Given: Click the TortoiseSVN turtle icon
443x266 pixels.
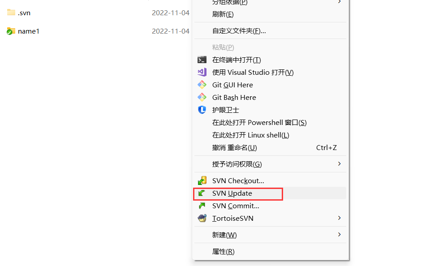Looking at the screenshot, I should click(x=202, y=219).
